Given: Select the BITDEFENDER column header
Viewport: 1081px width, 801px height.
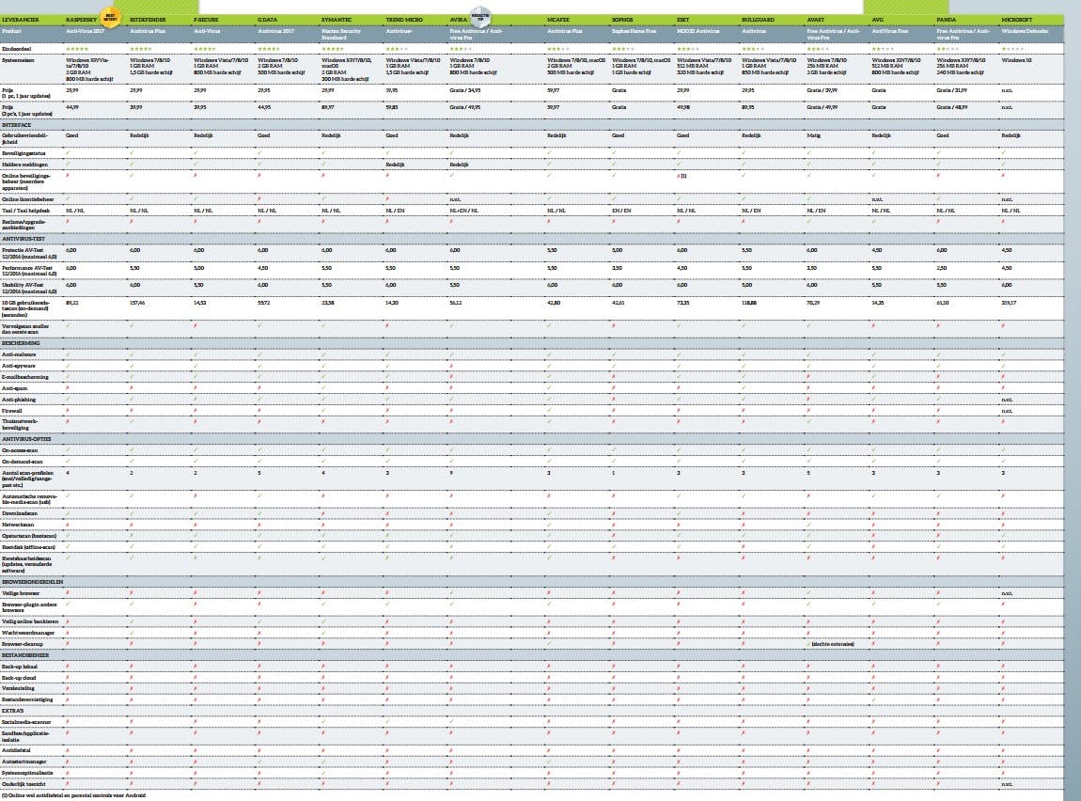Looking at the screenshot, I should tap(148, 20).
